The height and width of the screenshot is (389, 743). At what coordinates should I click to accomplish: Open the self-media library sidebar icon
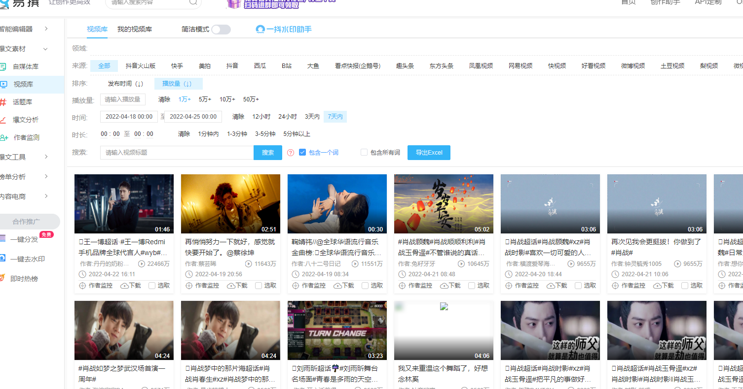(x=2, y=66)
